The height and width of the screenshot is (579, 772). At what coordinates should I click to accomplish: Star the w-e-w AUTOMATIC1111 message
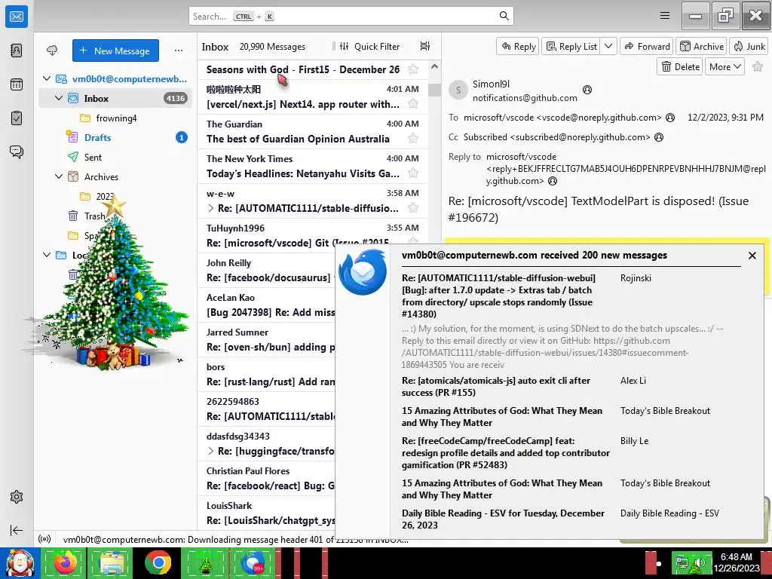[413, 208]
